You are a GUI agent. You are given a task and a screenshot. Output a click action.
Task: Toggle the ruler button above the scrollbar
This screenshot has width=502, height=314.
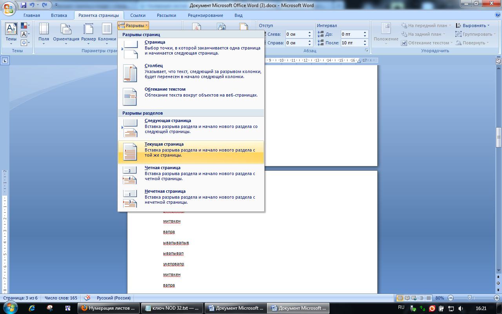tap(498, 61)
